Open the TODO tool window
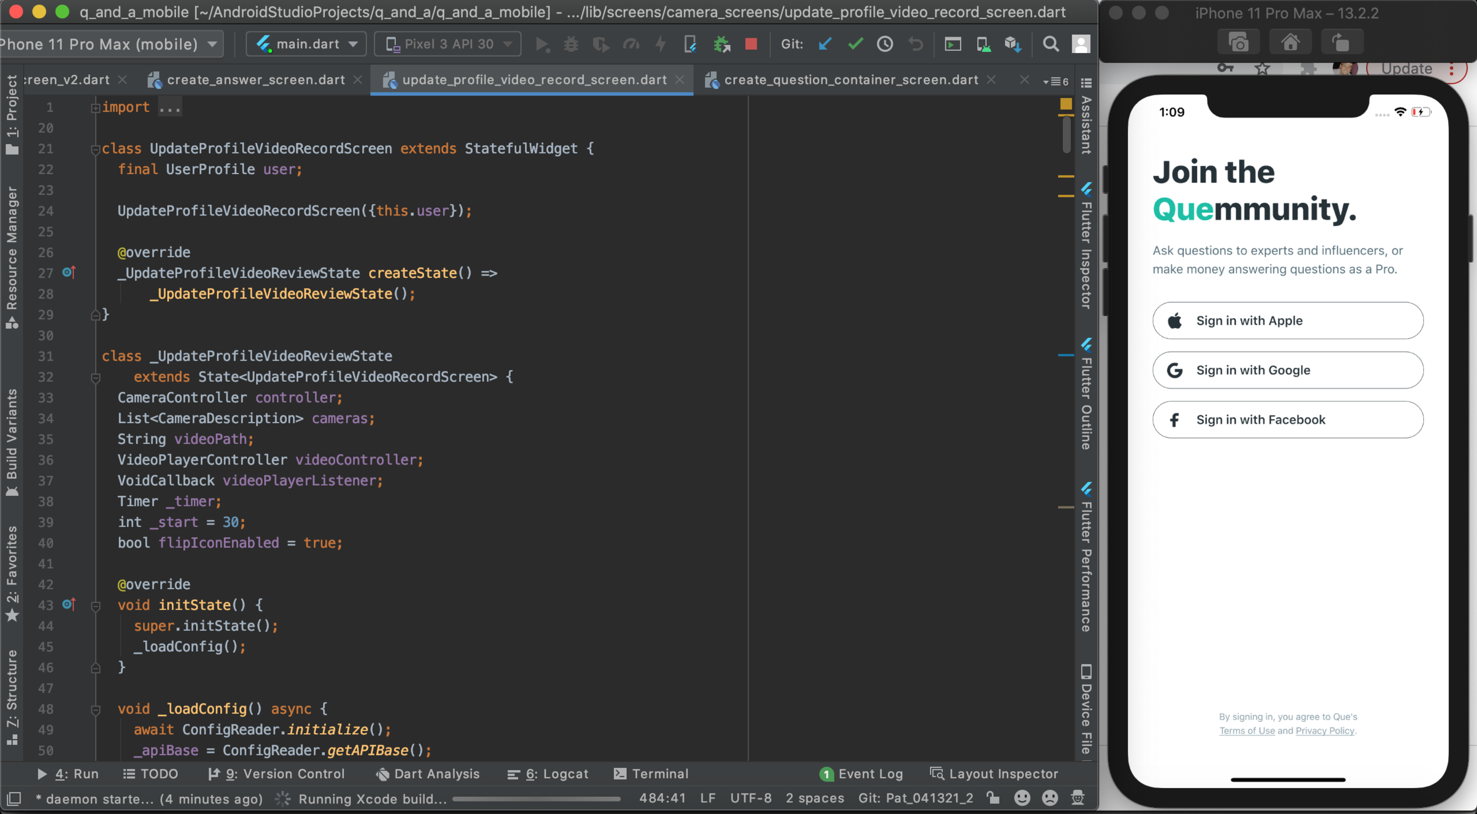This screenshot has width=1477, height=814. click(x=151, y=774)
